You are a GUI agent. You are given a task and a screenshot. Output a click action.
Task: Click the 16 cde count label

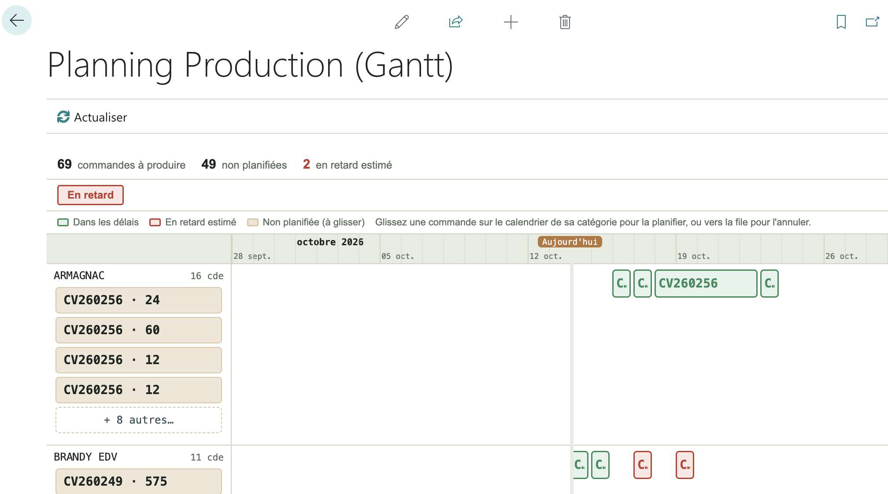click(207, 276)
